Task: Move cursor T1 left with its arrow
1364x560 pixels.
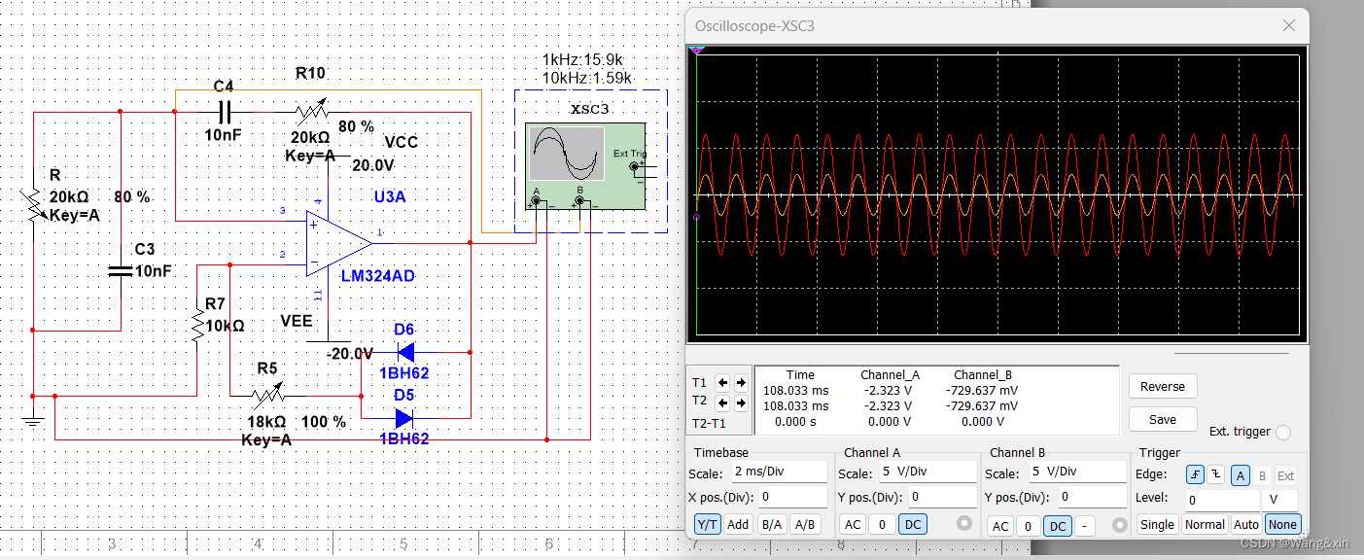Action: [x=722, y=382]
